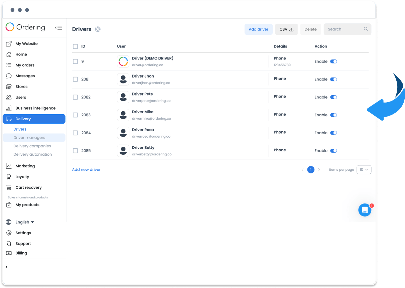Click the Cart recovery cart icon
Viewport: 405px width, 288px height.
(x=9, y=187)
